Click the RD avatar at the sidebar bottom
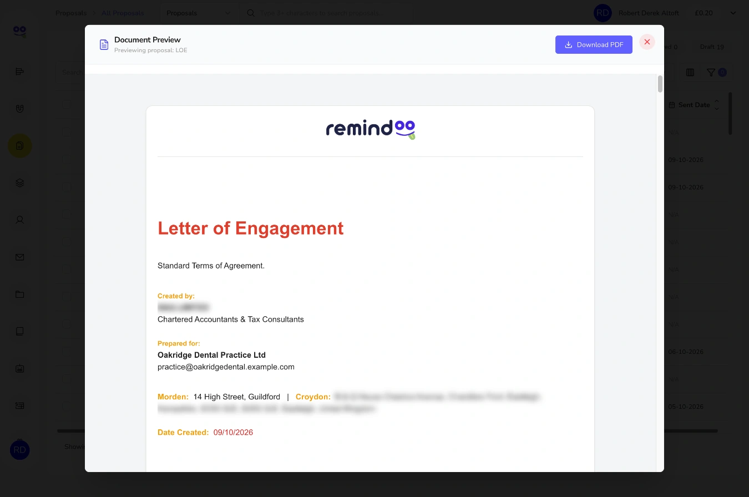 (20, 450)
